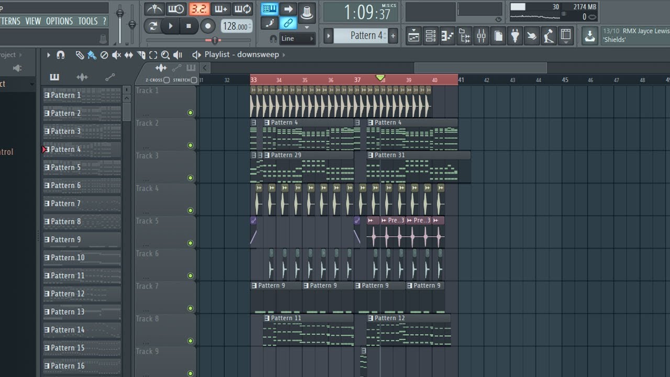This screenshot has width=670, height=377.
Task: Toggle blend recording overdub icon
Action: click(x=221, y=9)
